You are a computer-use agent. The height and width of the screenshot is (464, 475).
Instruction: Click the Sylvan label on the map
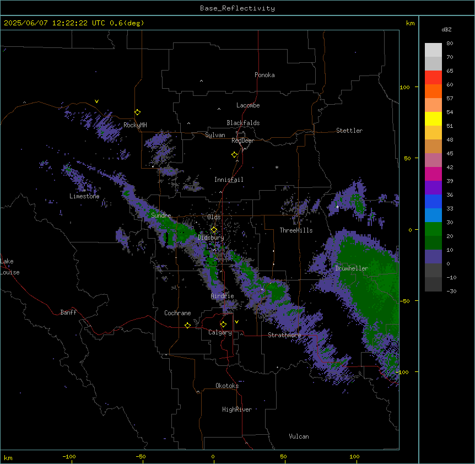click(215, 135)
